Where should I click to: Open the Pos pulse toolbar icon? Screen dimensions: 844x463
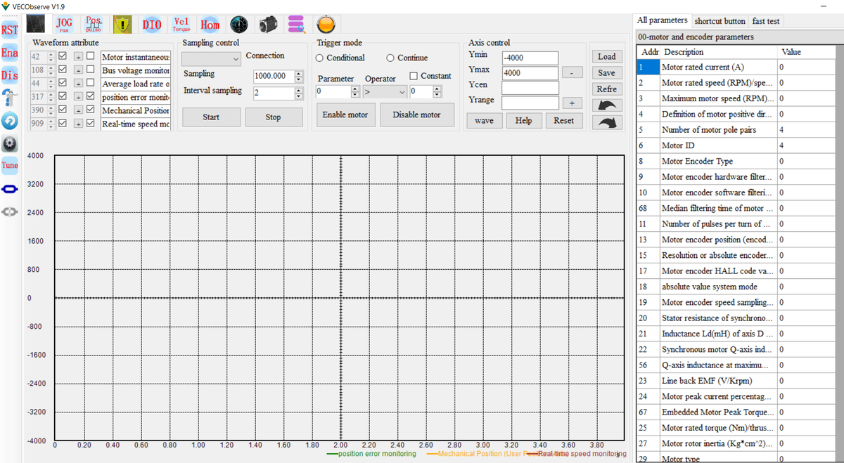(94, 25)
